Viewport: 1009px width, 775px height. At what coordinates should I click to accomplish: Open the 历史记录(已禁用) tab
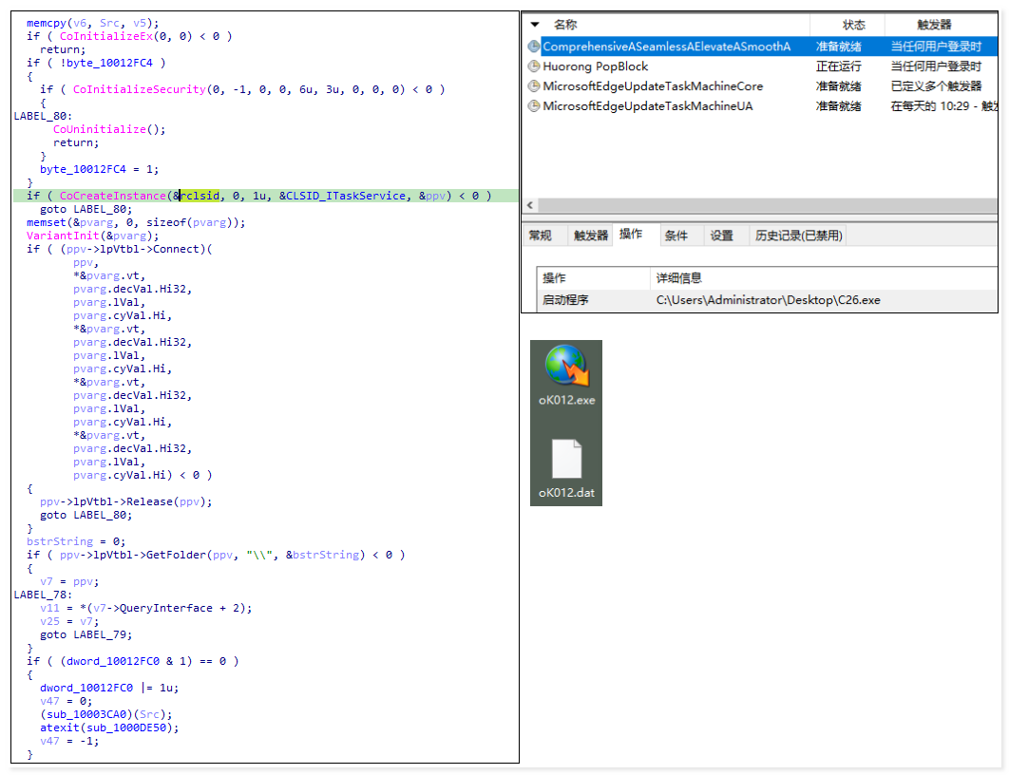798,236
